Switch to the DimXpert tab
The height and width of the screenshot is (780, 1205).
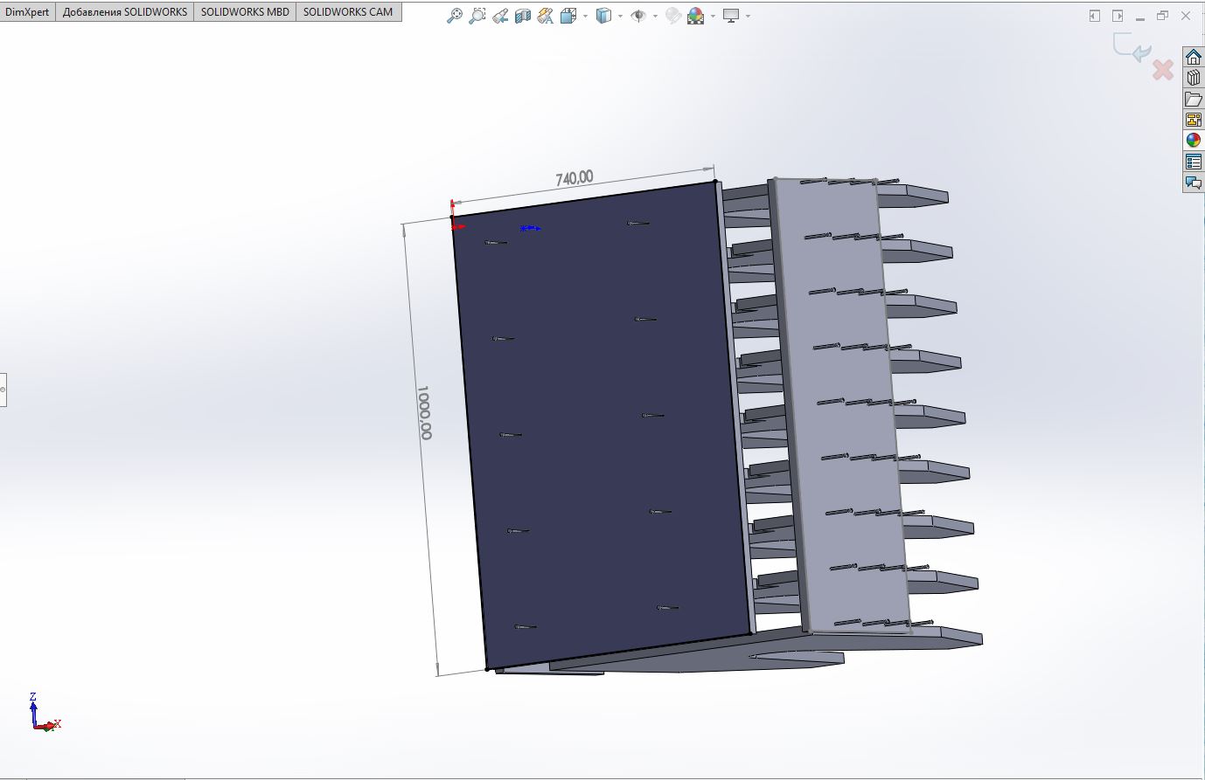point(27,12)
